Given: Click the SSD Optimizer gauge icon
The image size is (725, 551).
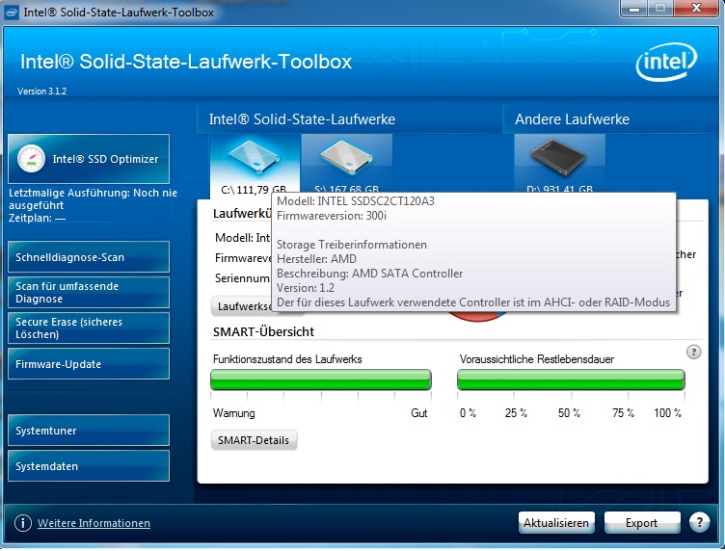Looking at the screenshot, I should (31, 159).
